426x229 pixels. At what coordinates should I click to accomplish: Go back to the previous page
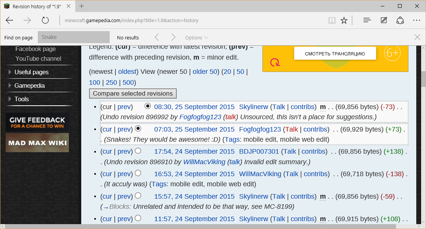pyautogui.click(x=9, y=20)
